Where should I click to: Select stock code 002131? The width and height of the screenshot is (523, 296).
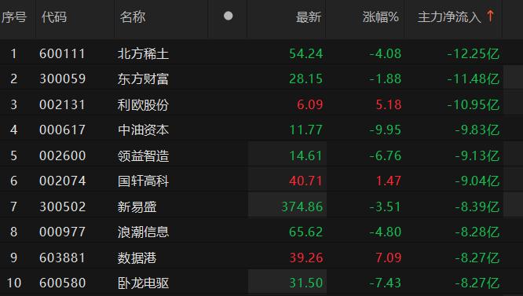point(62,104)
